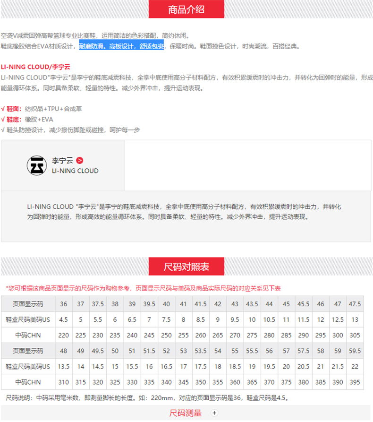The image size is (373, 422).
Task: Click CHN size cell 275
Action: (252, 335)
